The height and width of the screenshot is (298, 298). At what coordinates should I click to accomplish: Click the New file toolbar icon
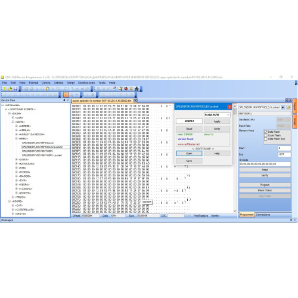[5, 89]
